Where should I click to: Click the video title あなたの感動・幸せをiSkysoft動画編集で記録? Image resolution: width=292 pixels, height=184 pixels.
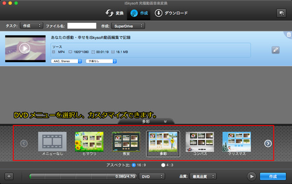tap(91, 37)
